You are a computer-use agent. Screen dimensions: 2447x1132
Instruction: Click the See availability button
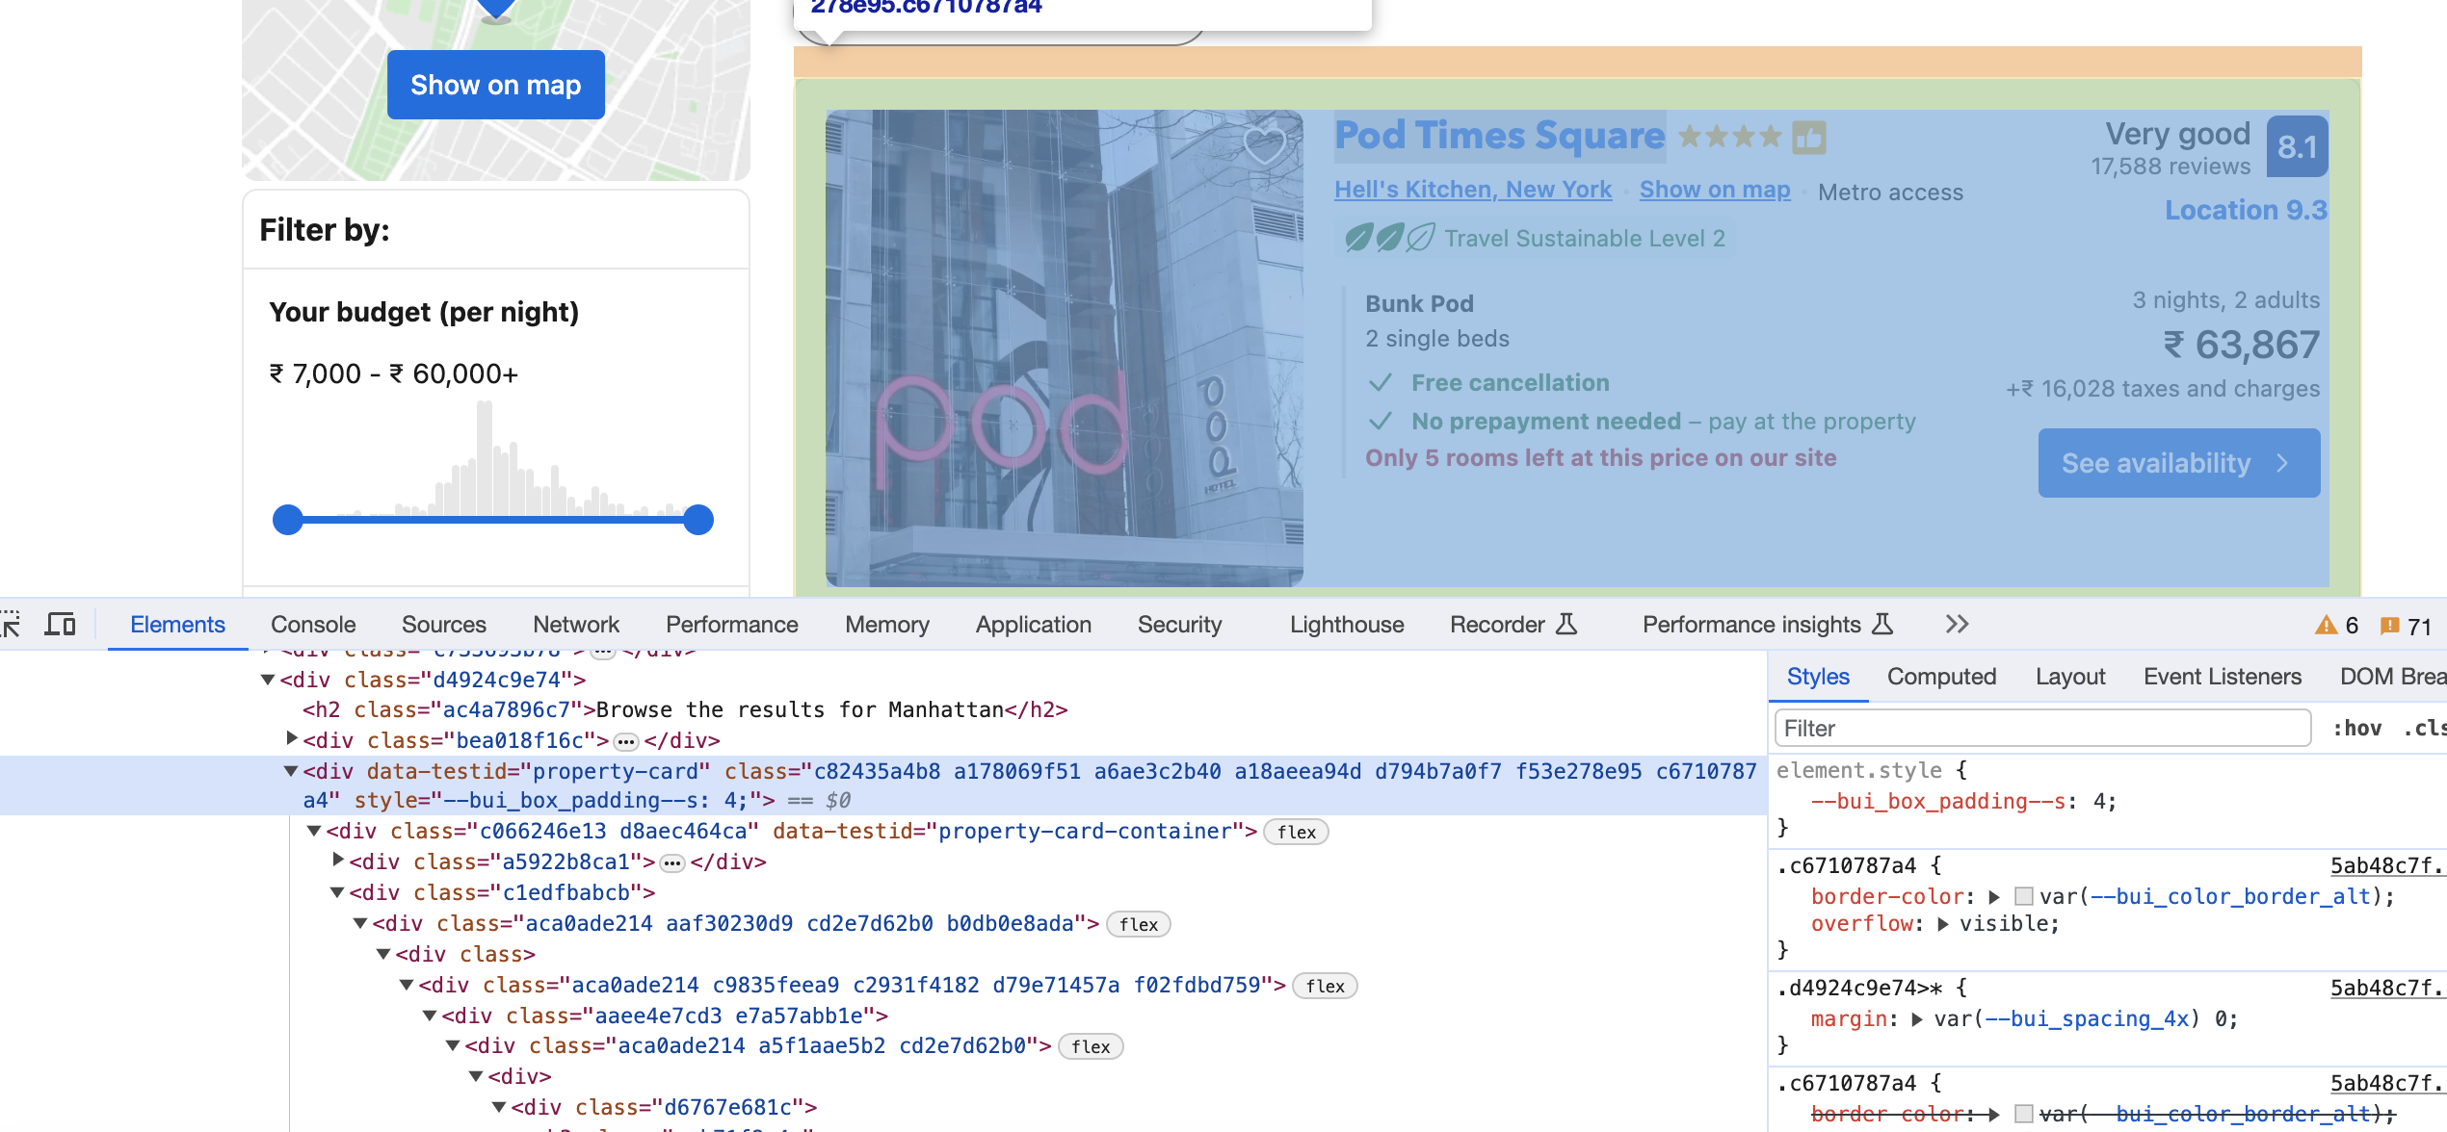click(x=2179, y=463)
